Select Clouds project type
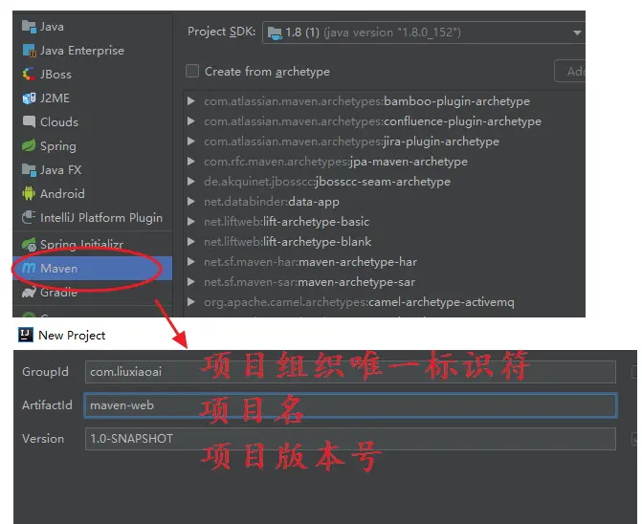 coord(92,121)
